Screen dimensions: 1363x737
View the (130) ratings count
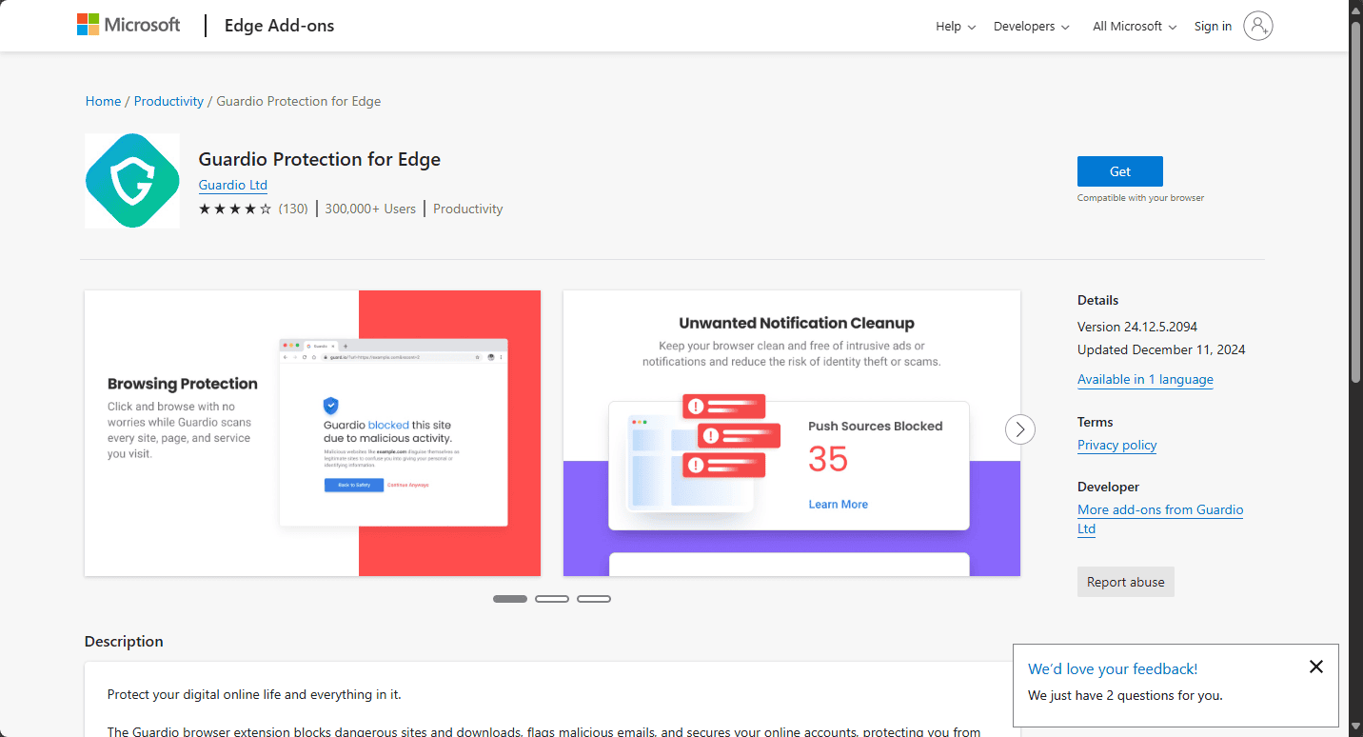(x=293, y=209)
